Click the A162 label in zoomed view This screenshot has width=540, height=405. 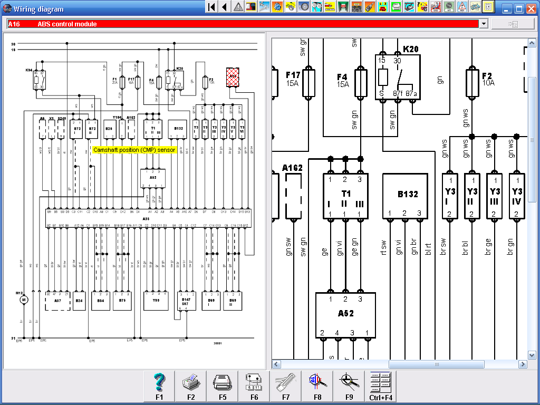point(292,168)
